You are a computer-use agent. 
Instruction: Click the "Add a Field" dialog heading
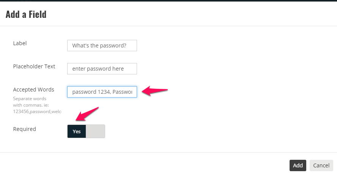tap(26, 14)
